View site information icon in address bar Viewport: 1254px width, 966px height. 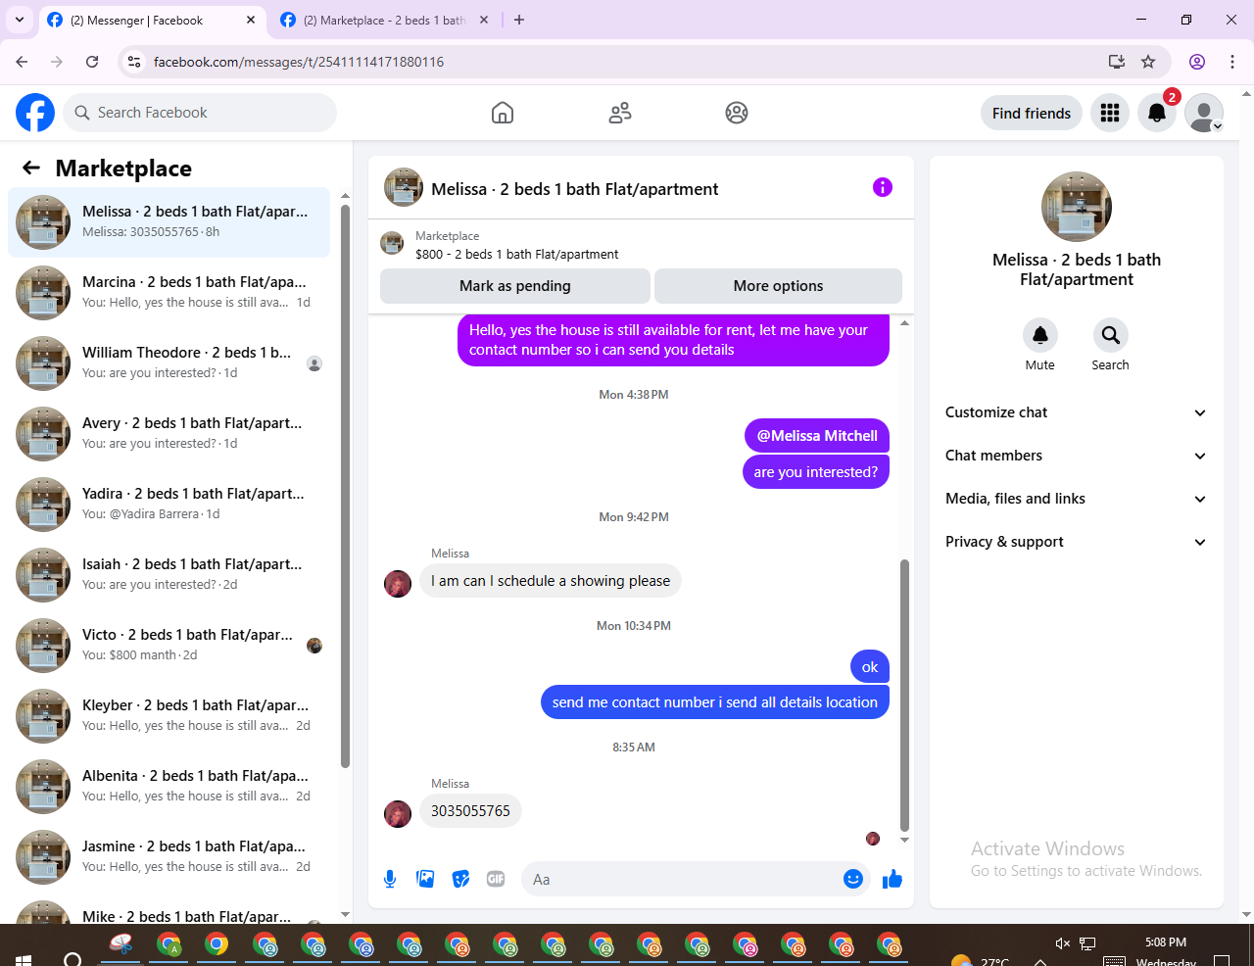pos(135,62)
